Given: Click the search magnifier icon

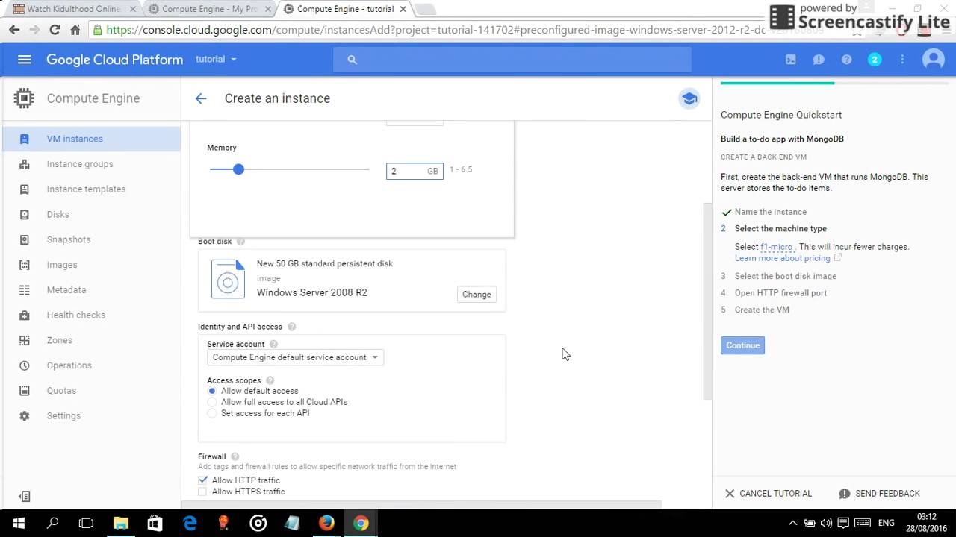Looking at the screenshot, I should 353,60.
